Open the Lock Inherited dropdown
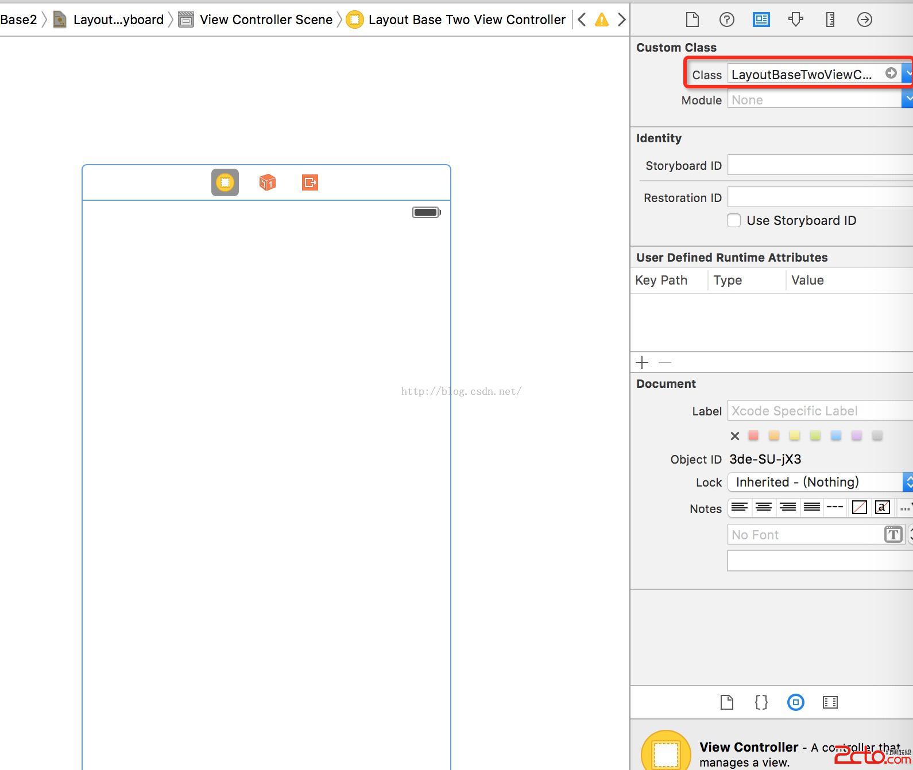 907,482
